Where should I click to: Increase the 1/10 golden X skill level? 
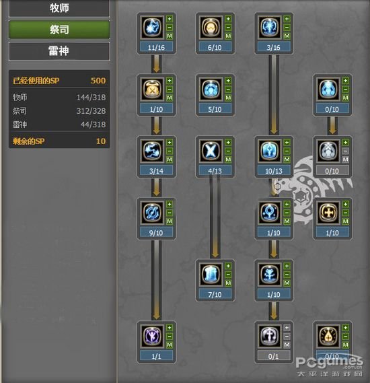coord(170,81)
